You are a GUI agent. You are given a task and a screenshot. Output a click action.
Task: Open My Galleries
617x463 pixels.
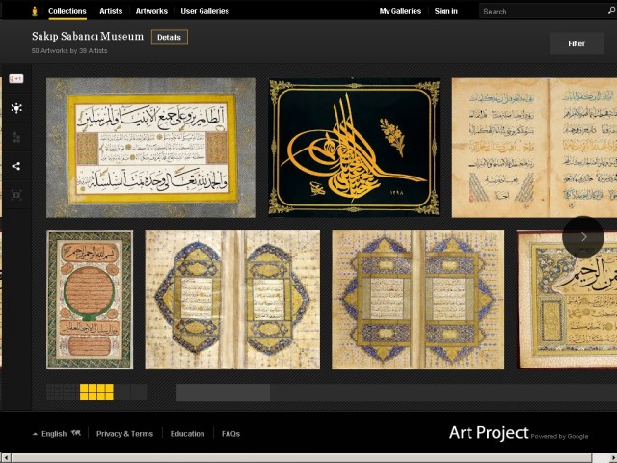click(400, 11)
